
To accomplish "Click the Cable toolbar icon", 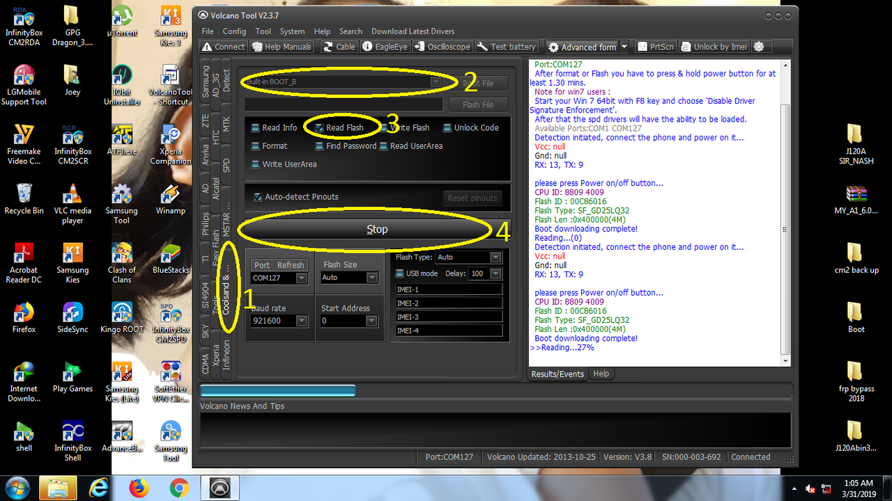I will pyautogui.click(x=339, y=47).
